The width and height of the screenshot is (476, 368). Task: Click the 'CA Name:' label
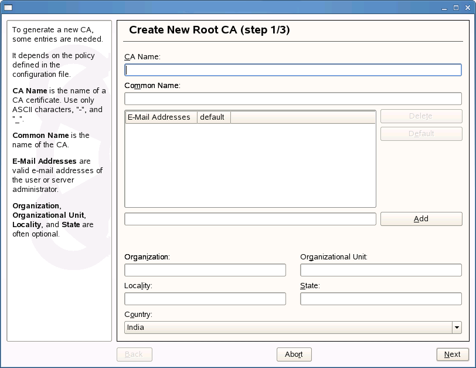point(142,57)
